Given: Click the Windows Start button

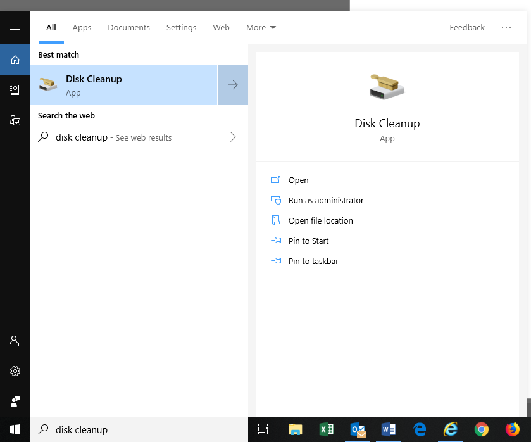Looking at the screenshot, I should pos(15,429).
